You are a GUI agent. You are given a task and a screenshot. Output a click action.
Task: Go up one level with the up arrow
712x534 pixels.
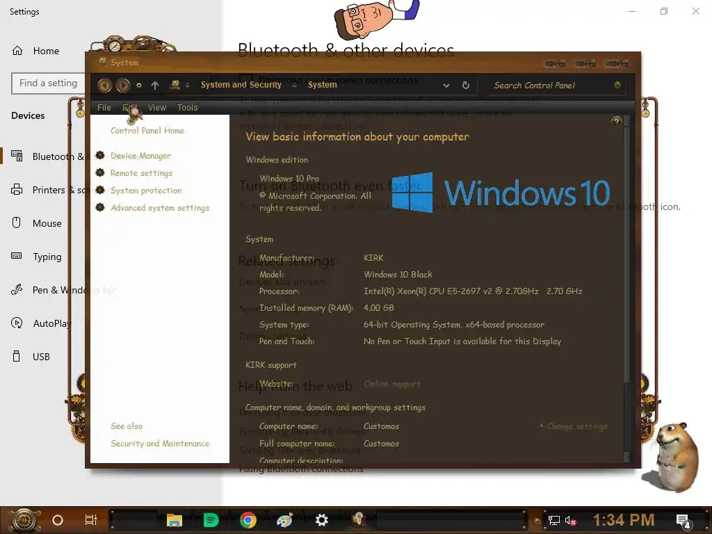[x=155, y=85]
